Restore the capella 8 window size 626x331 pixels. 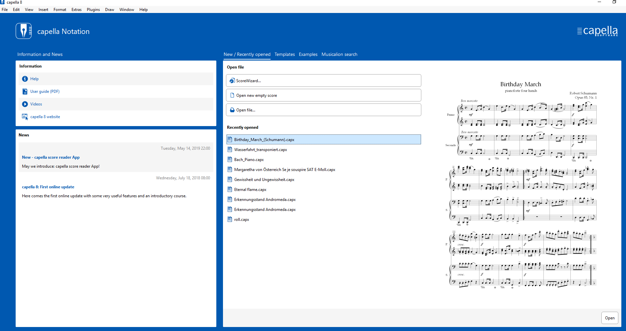pyautogui.click(x=614, y=2)
